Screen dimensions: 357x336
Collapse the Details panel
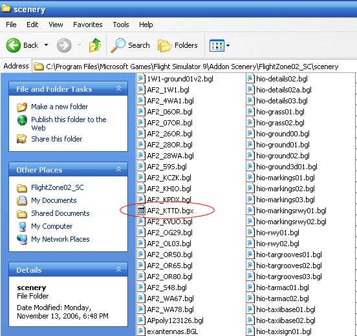[x=118, y=269]
